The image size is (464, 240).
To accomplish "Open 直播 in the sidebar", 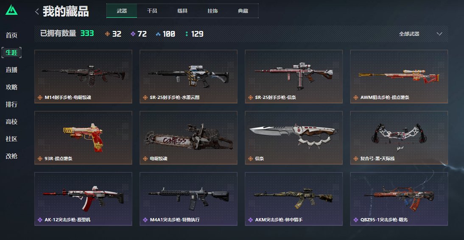I will (11, 70).
